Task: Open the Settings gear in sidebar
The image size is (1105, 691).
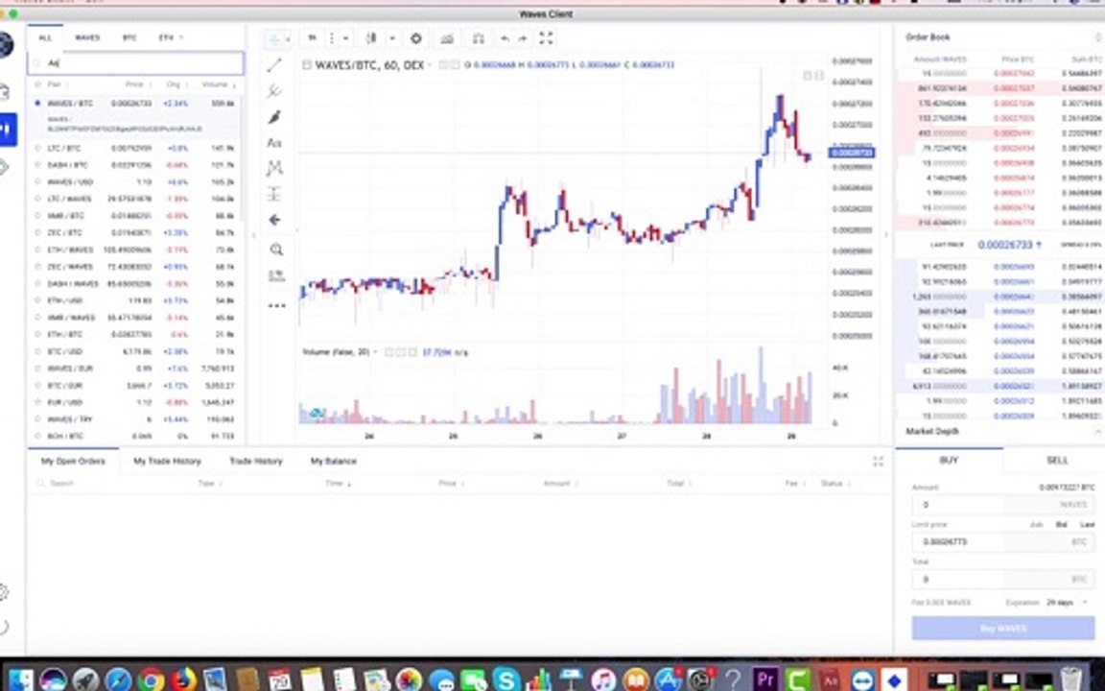Action: click(4, 591)
